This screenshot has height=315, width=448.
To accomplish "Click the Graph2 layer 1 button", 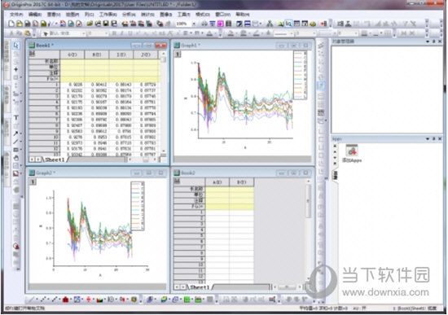I will point(33,182).
